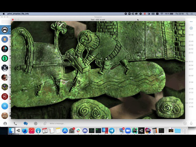Open Discord from the dock
Screen dimensions: 196x147
pyautogui.click(x=85, y=131)
